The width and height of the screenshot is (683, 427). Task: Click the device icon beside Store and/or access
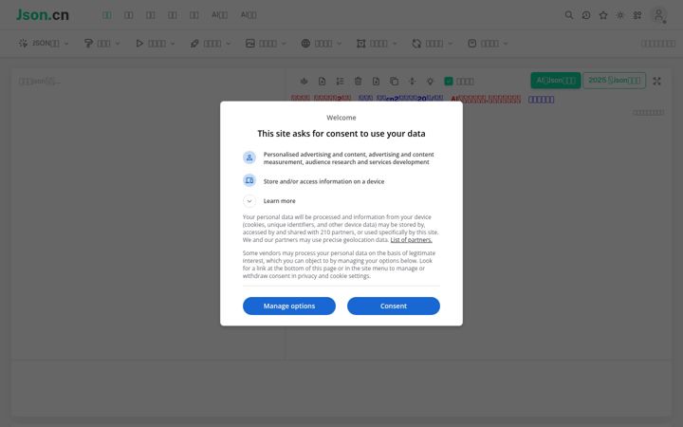click(249, 180)
